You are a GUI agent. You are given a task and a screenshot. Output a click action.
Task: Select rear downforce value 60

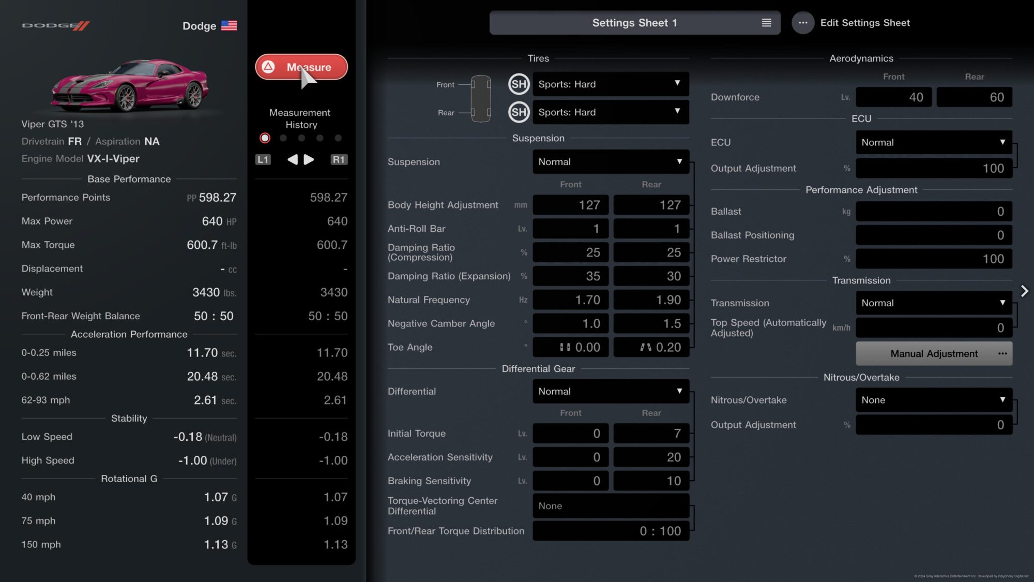(974, 97)
